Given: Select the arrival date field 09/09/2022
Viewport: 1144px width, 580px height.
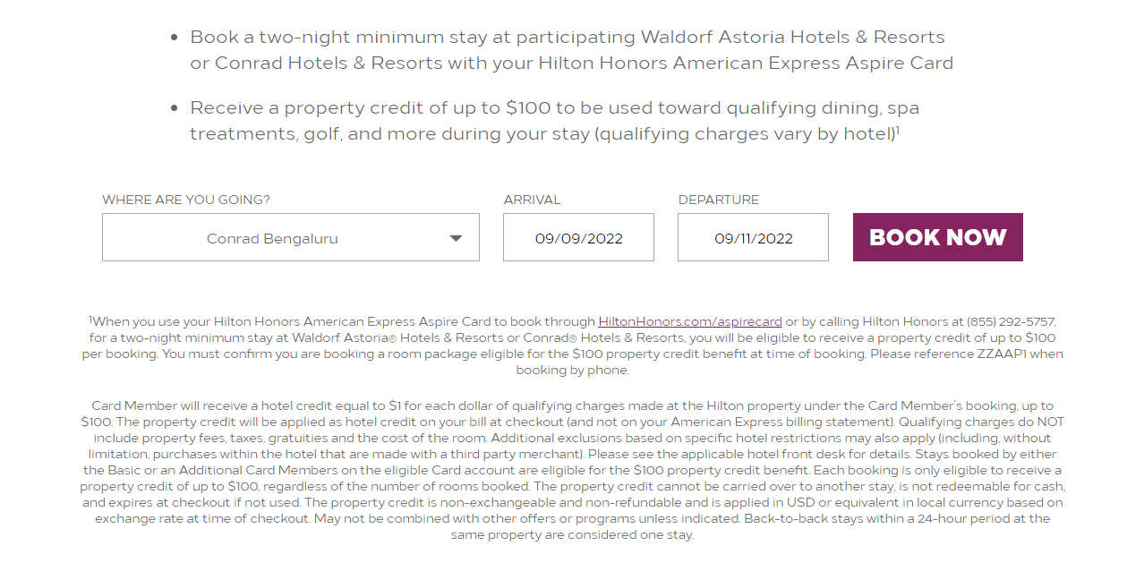Looking at the screenshot, I should pos(578,237).
